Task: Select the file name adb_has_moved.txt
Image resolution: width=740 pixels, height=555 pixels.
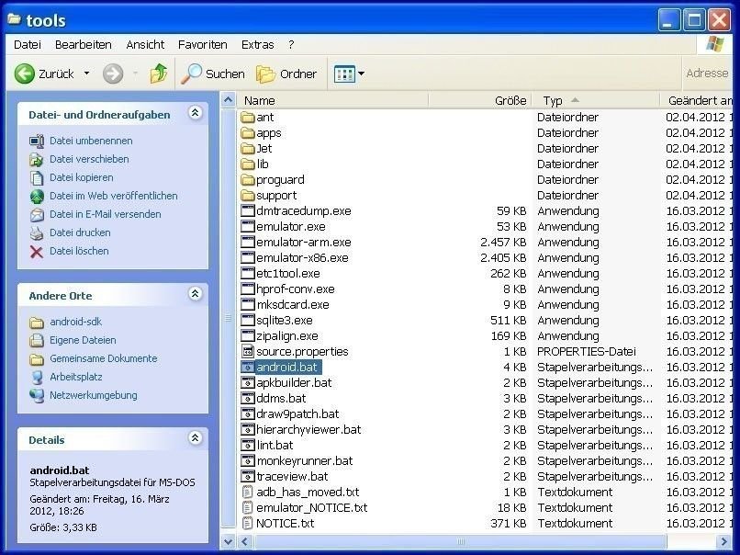Action: [308, 492]
